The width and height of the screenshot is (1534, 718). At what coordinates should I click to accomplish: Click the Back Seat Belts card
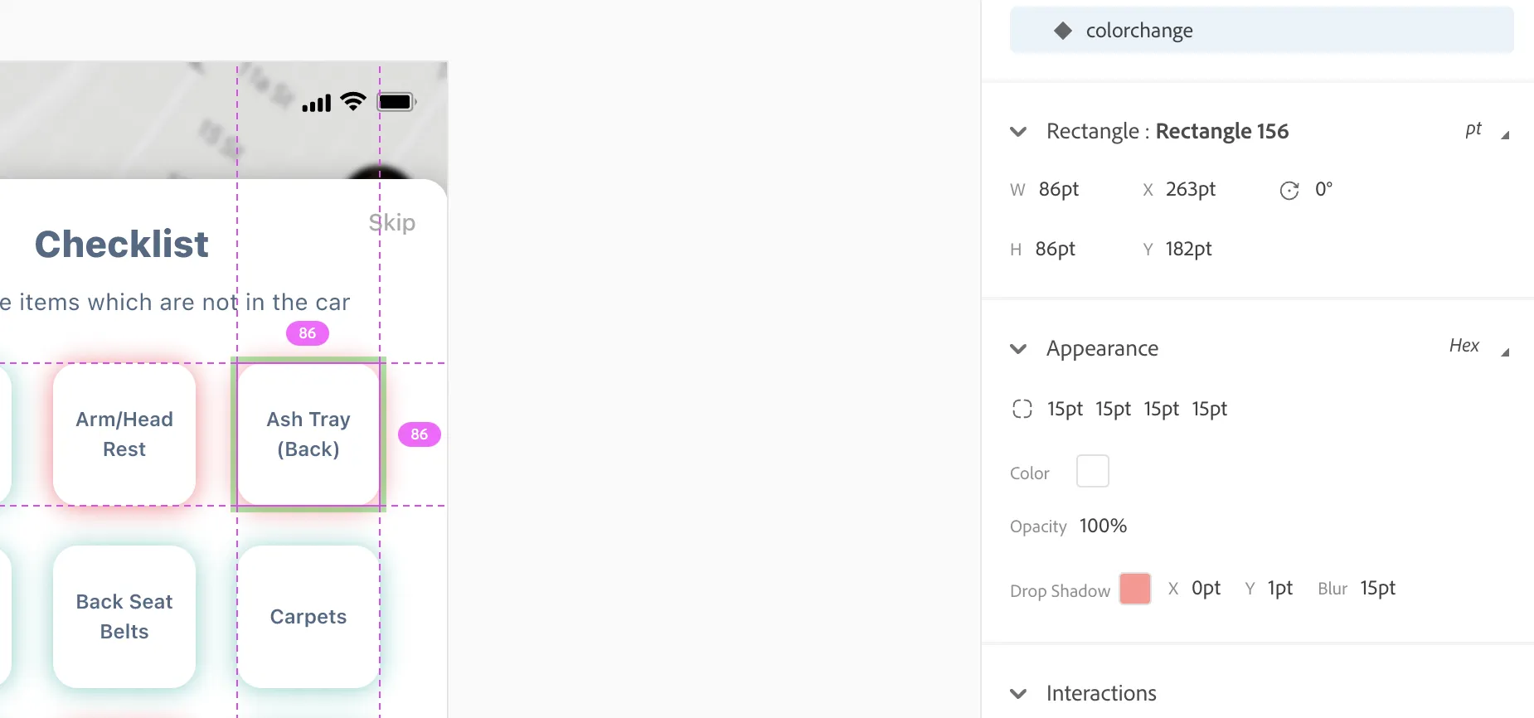coord(124,616)
